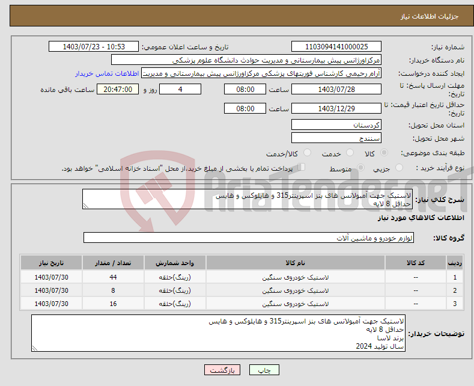This screenshot has height=386, width=474.
Task: Click the remaining time field 20:47:00
Action: [118, 89]
